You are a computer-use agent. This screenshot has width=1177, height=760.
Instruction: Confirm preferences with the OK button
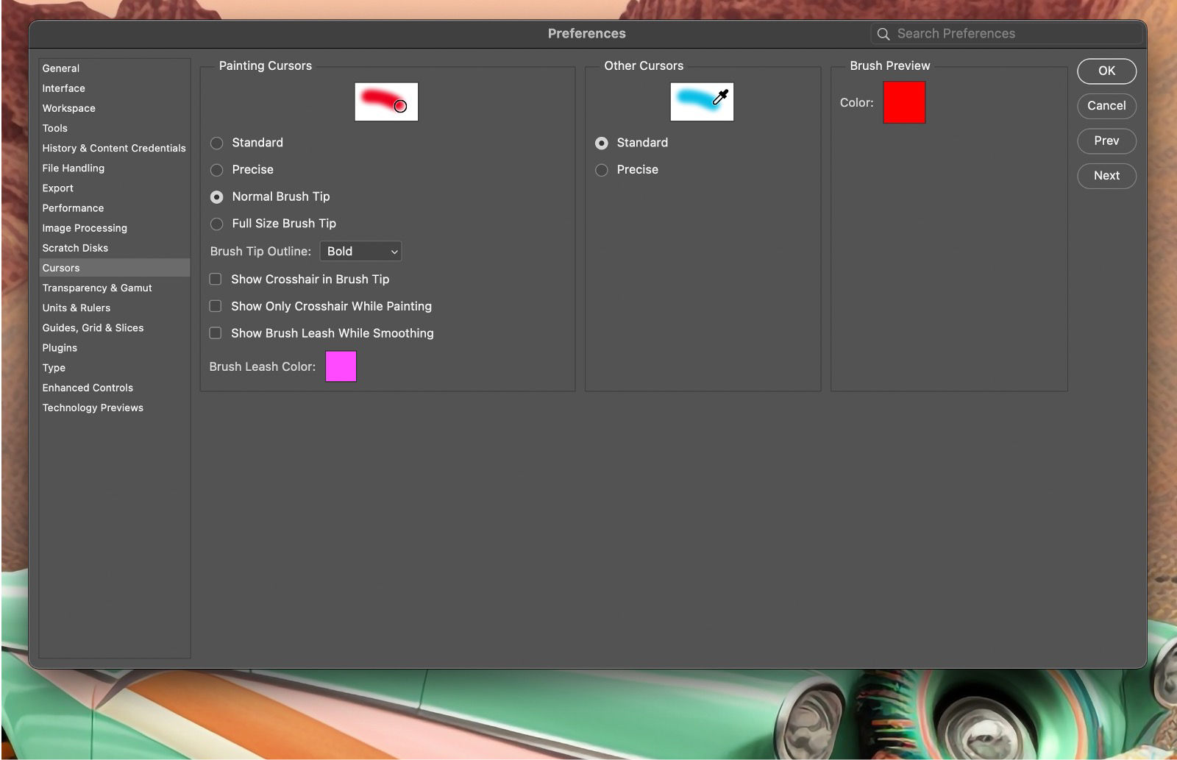coord(1106,71)
